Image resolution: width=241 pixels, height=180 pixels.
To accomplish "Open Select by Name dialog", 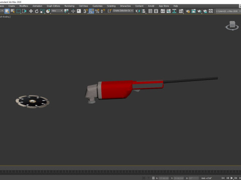I will [13, 11].
